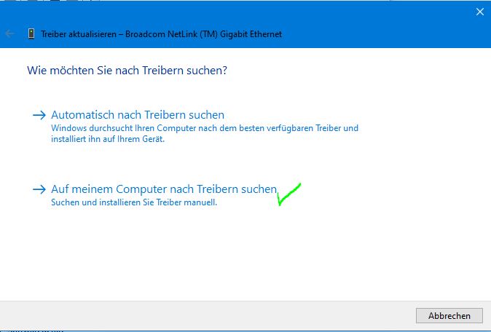
Task: Close the driver update dialog with X
Action: click(480, 12)
